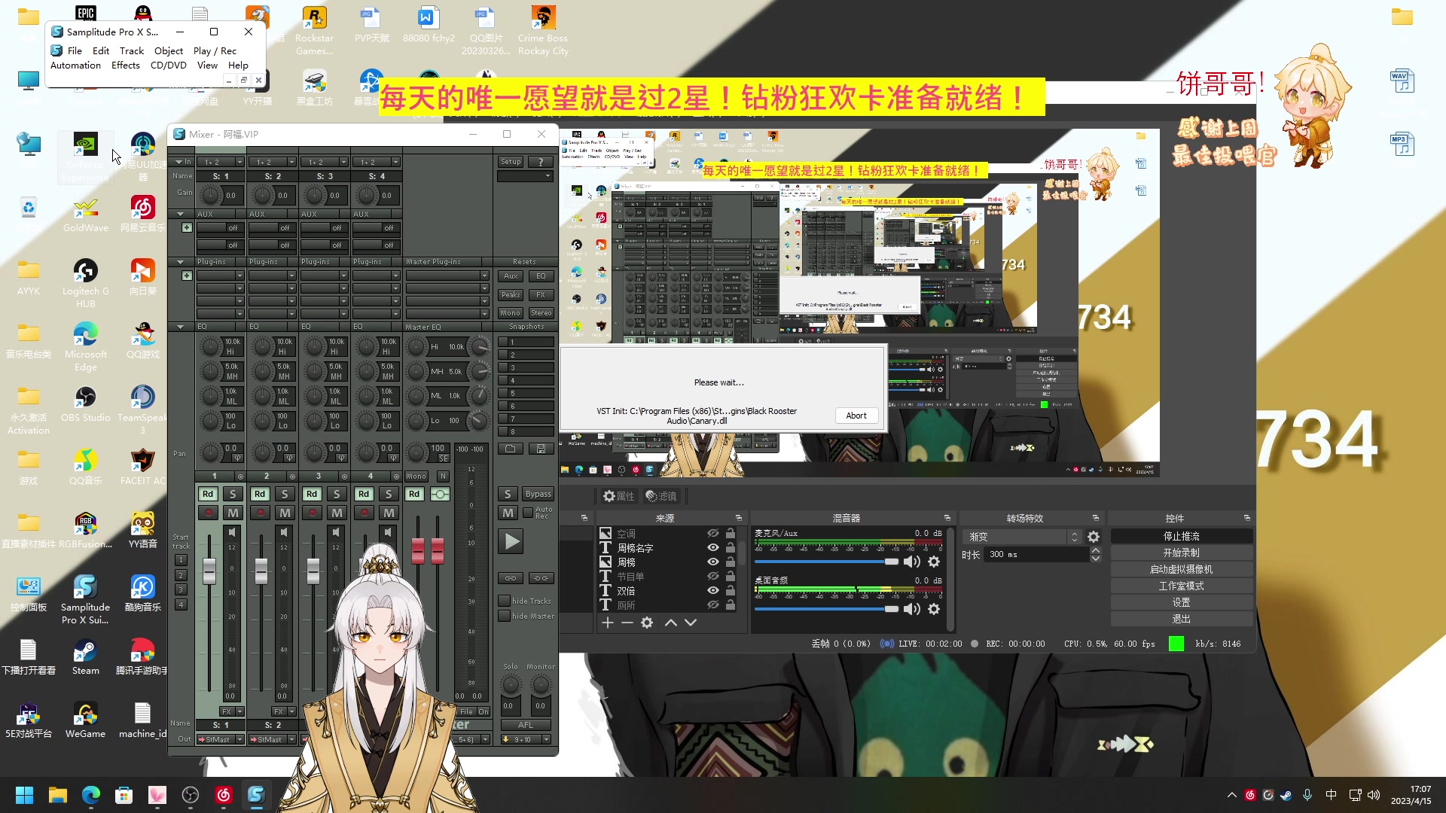Viewport: 1446px width, 813px height.
Task: Mute mixer channel 1 with M button
Action: (233, 513)
